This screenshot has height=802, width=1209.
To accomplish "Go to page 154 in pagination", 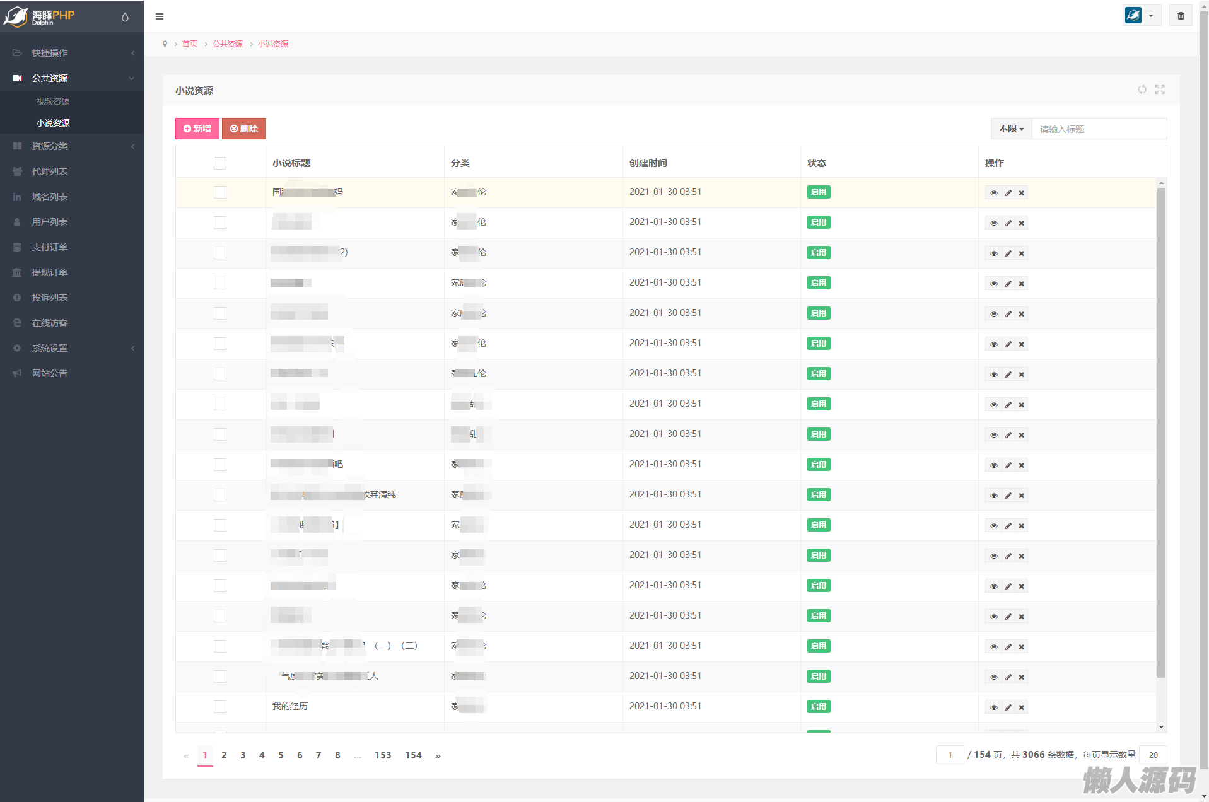I will click(413, 755).
